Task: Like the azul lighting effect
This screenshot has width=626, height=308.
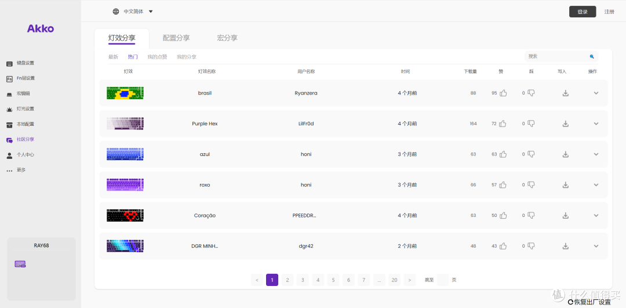Action: coord(503,154)
